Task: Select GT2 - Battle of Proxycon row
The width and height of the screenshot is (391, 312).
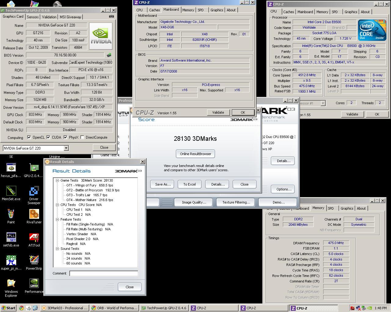Action: tap(93, 190)
